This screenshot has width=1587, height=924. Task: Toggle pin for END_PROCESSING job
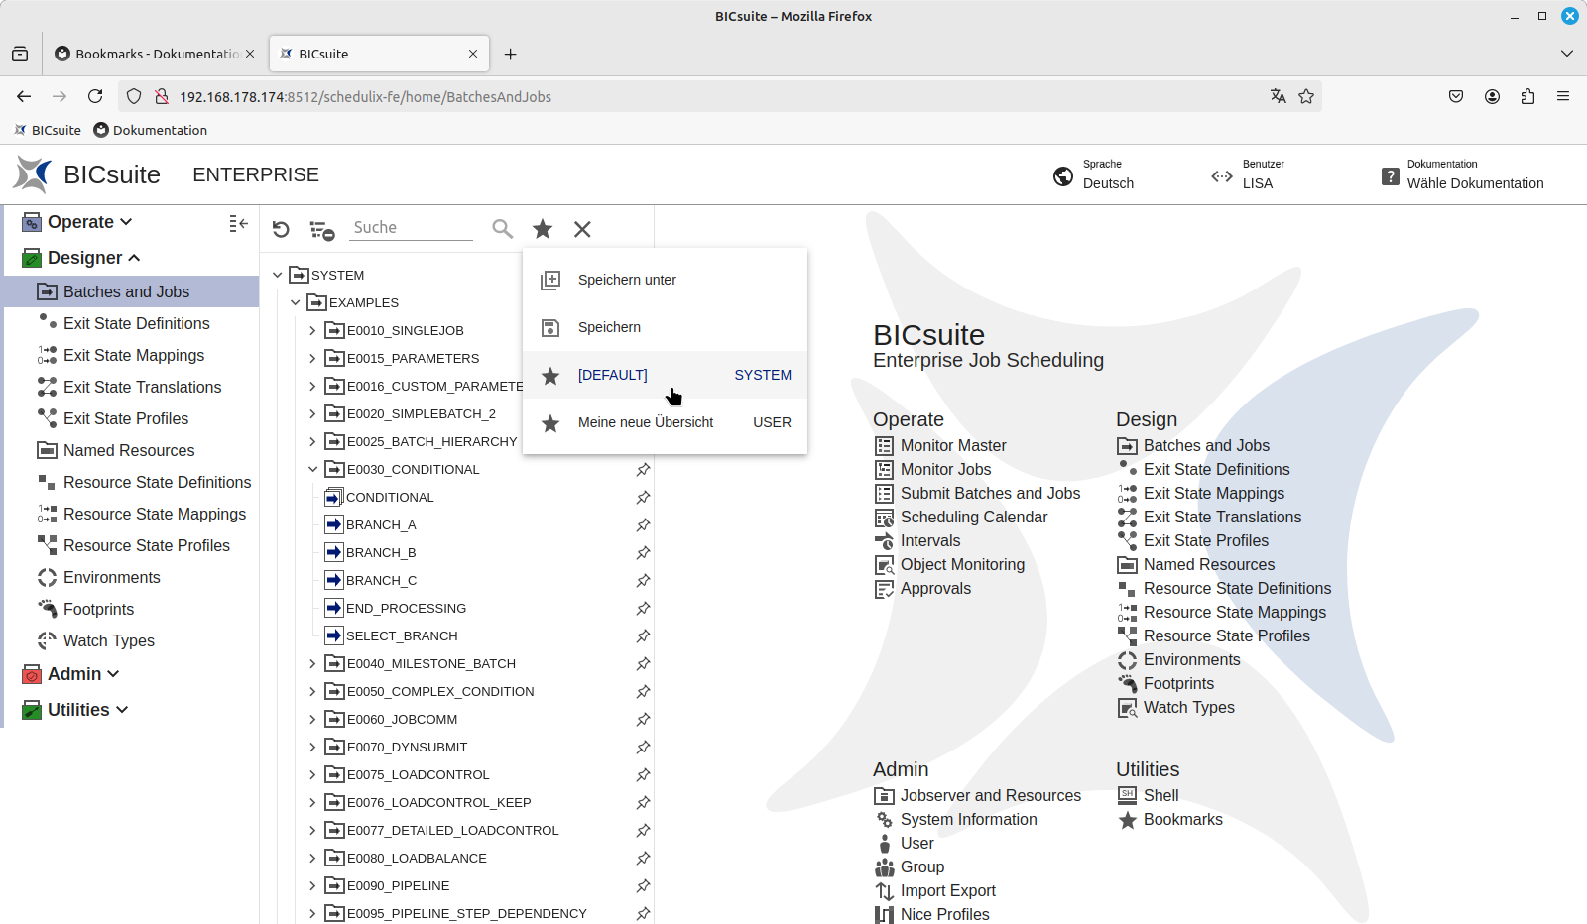point(643,608)
